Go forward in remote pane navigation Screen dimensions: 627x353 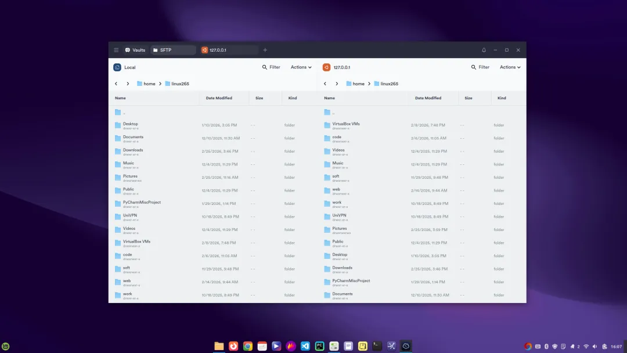tap(337, 84)
